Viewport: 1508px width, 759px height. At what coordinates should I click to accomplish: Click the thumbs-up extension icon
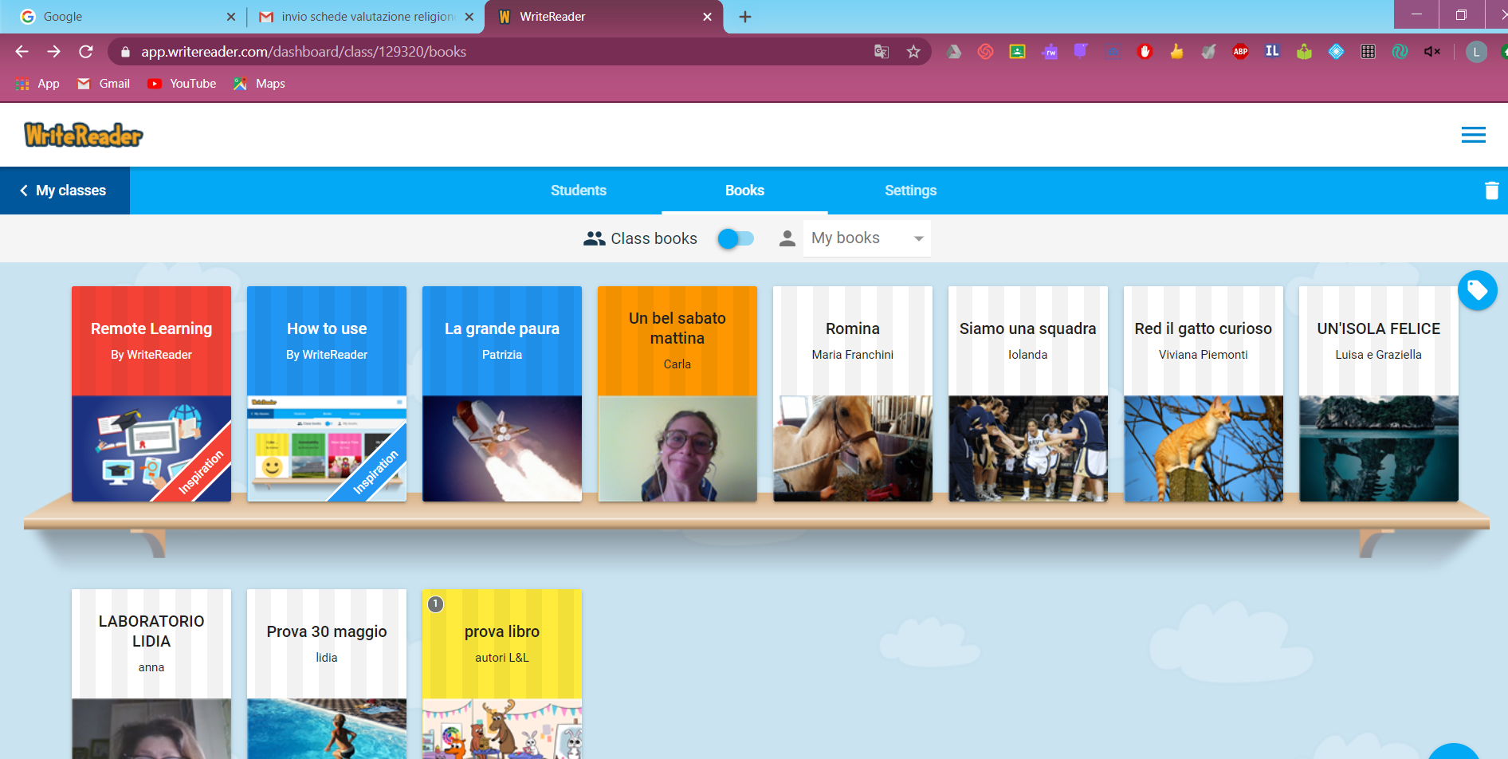(x=1176, y=52)
